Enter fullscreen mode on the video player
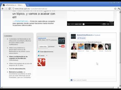121x90 pixels. (x=112, y=24)
